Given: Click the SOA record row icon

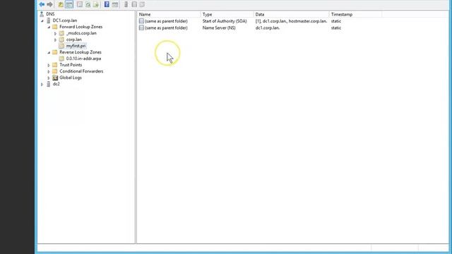Looking at the screenshot, I should [x=141, y=21].
